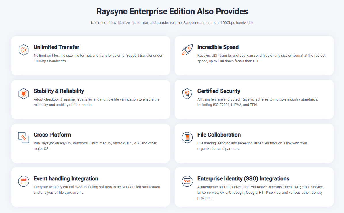Image resolution: width=344 pixels, height=213 pixels.
Task: Click the 'All transfers are encrypted' description
Action: pos(258,102)
